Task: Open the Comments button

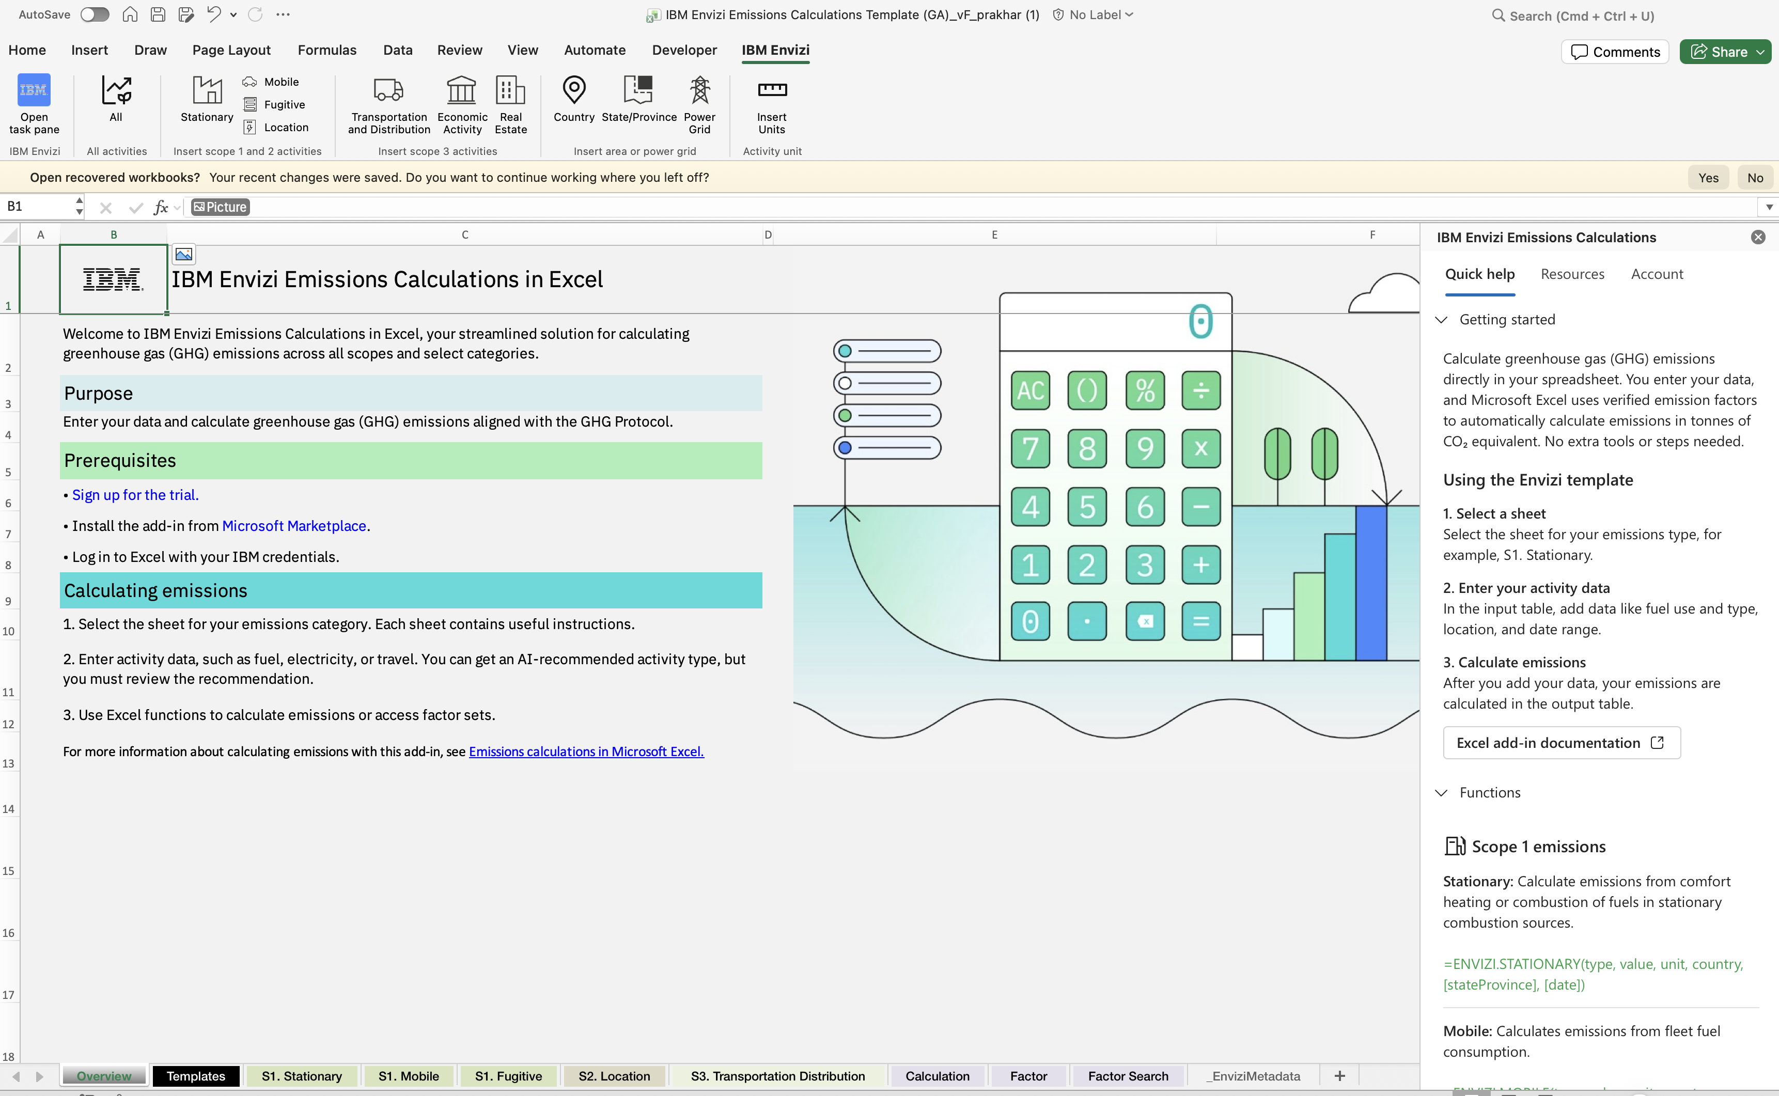Action: (1615, 52)
